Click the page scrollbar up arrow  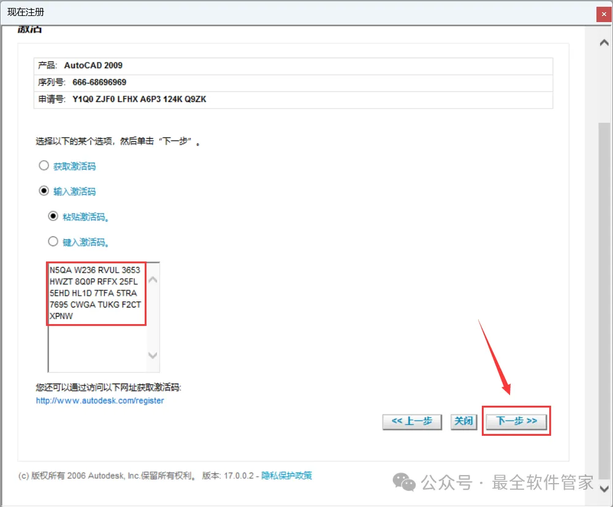604,43
